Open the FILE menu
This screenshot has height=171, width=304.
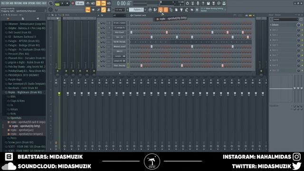[3, 3]
